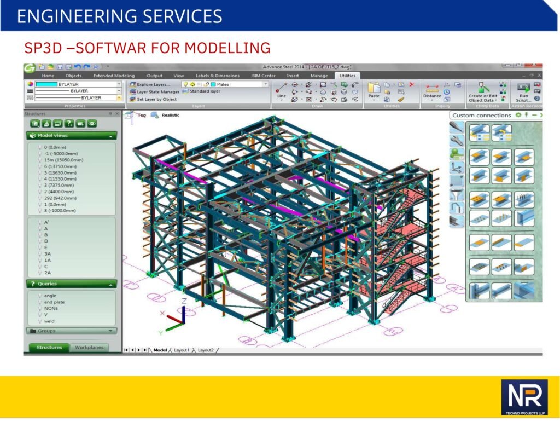
Task: Select the portal frame category in palette
Action: [457, 208]
